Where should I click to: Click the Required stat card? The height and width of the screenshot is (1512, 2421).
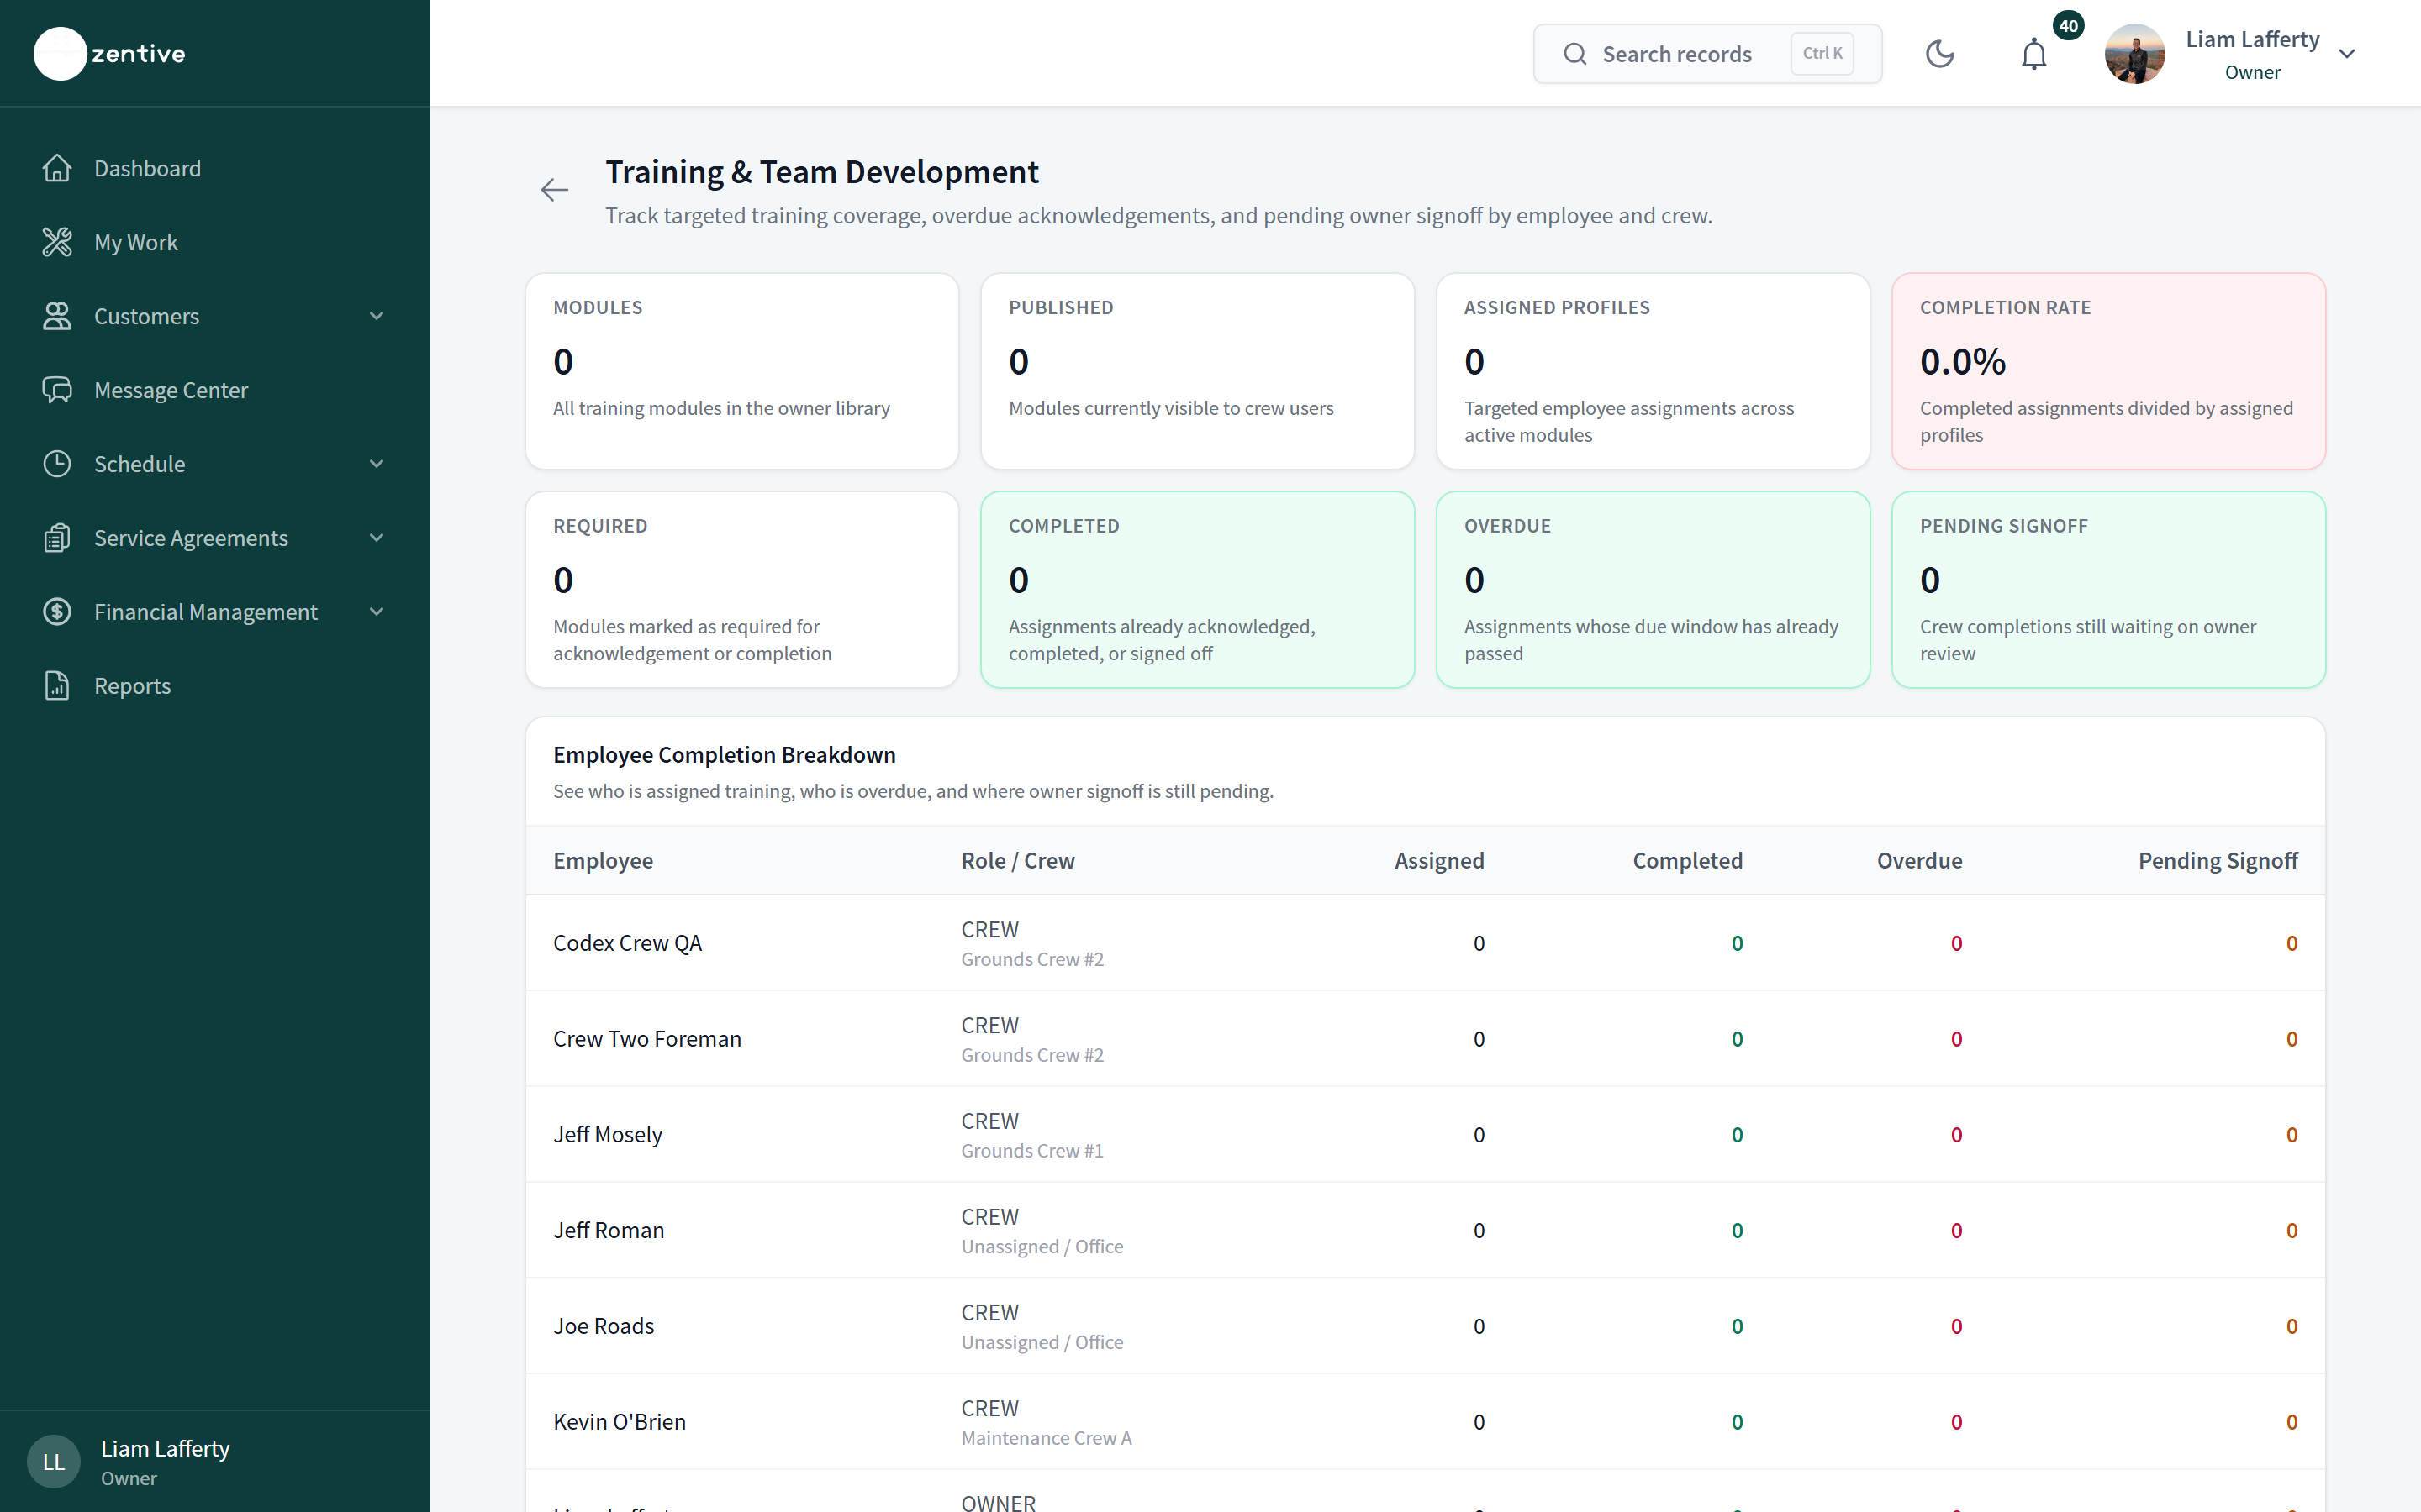click(x=742, y=589)
